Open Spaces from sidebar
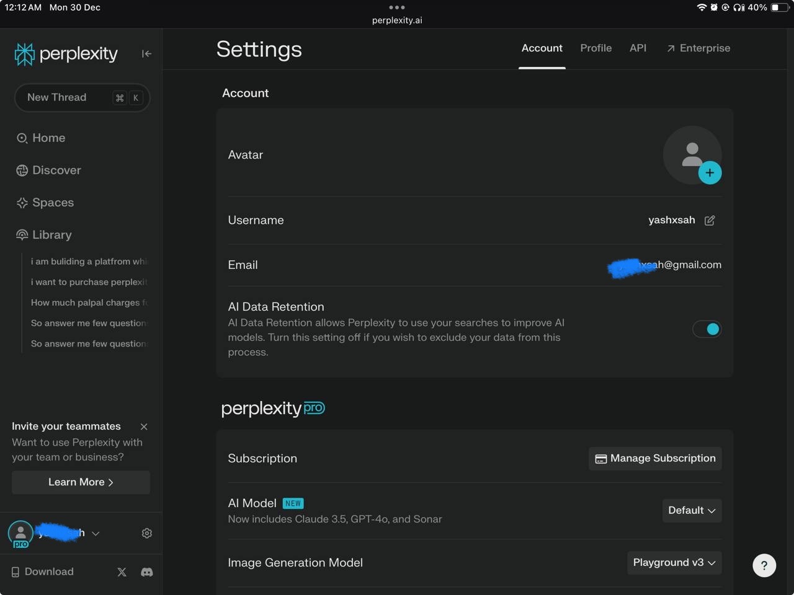Viewport: 794px width, 595px height. point(45,202)
